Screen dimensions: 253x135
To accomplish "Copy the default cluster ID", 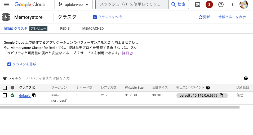I will [34, 95].
